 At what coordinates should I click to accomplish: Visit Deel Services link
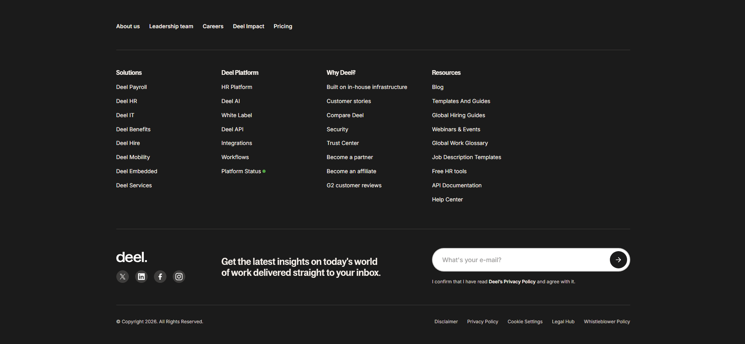[x=134, y=185]
